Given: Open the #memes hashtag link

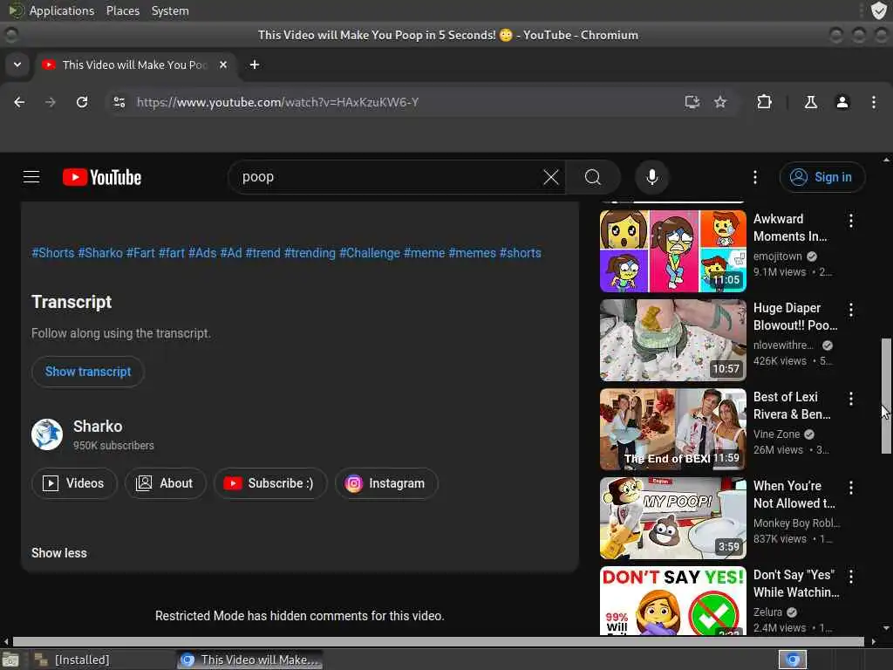Looking at the screenshot, I should (472, 253).
